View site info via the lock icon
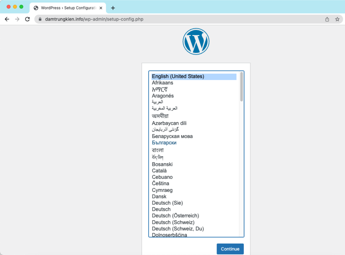This screenshot has height=255, width=345. 40,19
